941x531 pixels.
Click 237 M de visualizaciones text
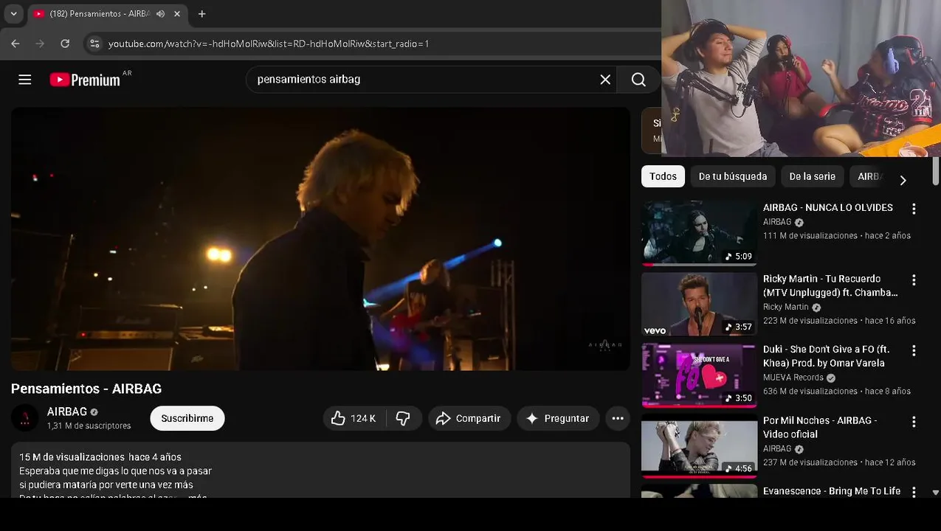point(810,462)
